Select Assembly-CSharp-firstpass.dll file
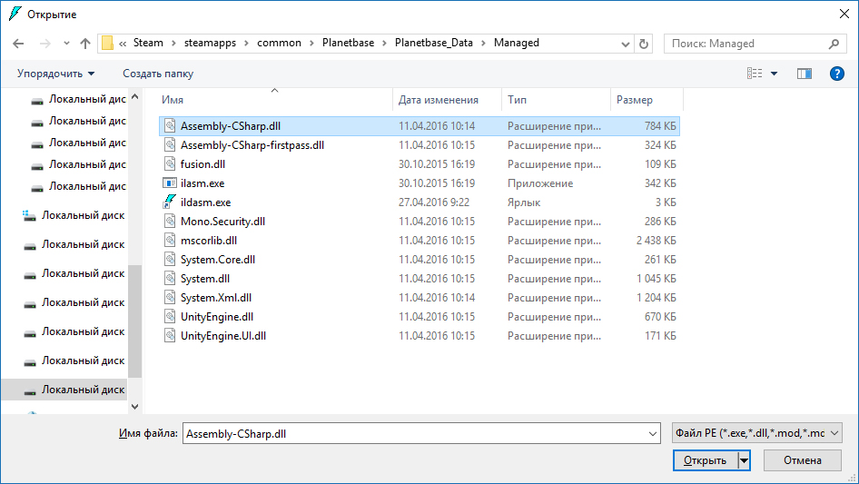This screenshot has width=859, height=484. tap(252, 145)
